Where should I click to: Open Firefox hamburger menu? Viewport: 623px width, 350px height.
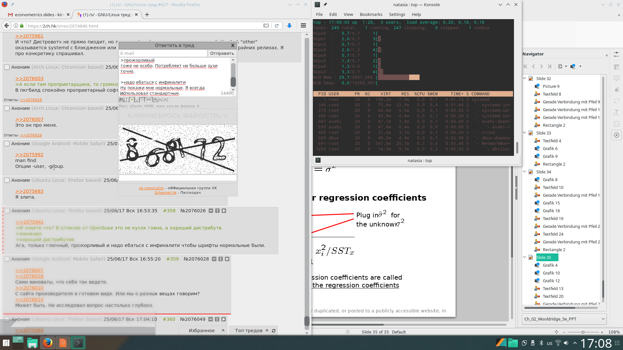[303, 26]
